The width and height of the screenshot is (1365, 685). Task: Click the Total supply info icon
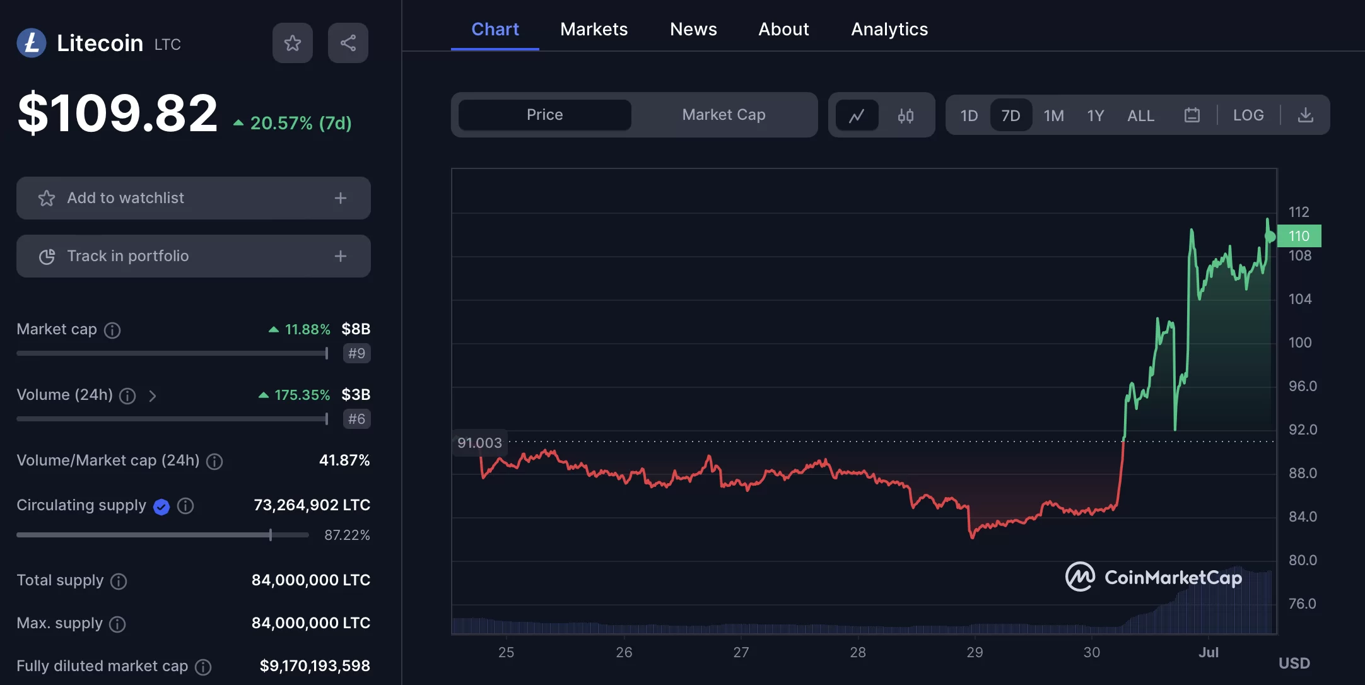point(119,581)
